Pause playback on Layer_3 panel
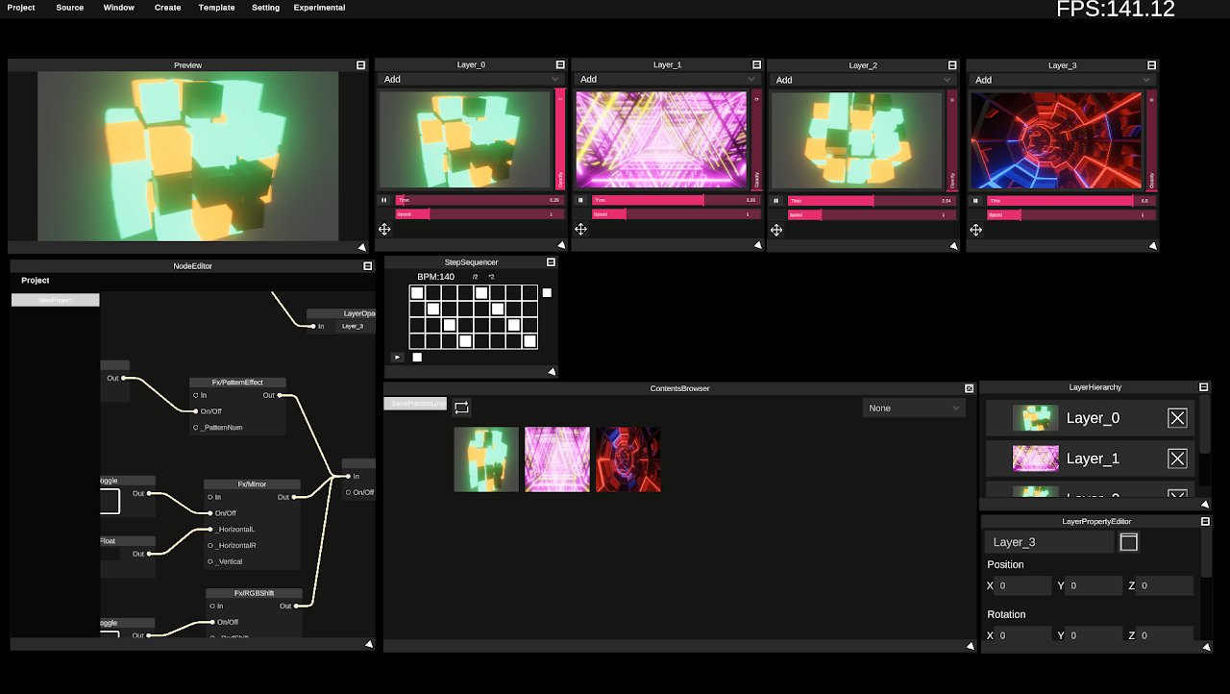Viewport: 1230px width, 694px height. 975,200
